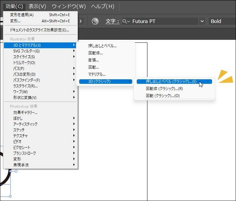This screenshot has width=236, height=201.
Task: Open the 表示 menu in the menu bar
Action: pos(37,6)
